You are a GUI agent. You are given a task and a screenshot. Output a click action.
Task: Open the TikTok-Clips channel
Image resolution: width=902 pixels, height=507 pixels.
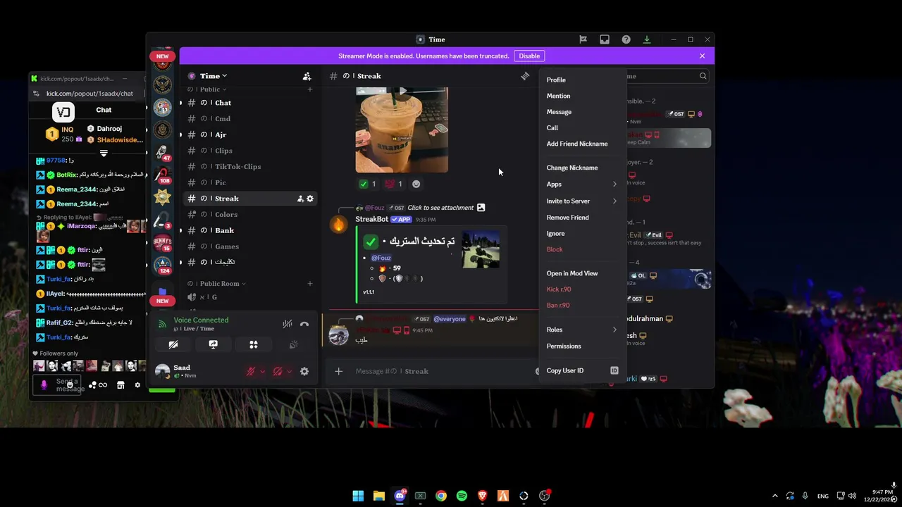[x=249, y=167]
